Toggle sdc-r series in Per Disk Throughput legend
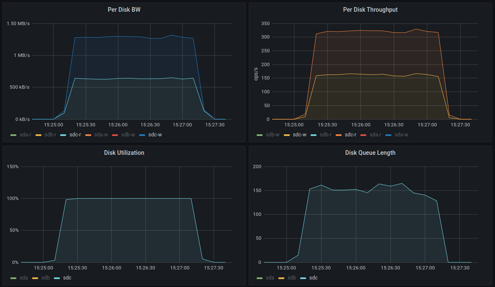This screenshot has width=495, height=287. (x=350, y=135)
